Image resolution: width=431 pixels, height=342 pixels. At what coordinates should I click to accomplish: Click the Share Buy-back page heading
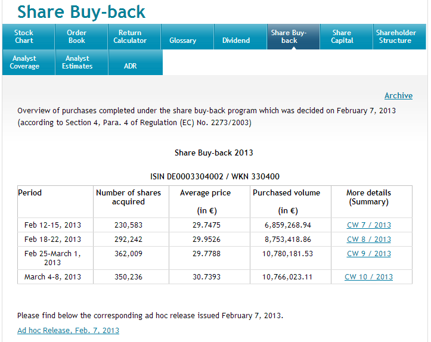click(81, 12)
